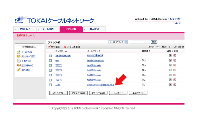Image resolution: width=199 pixels, height=114 pixels.
Task: Open edit icon in TEST2 row
Action: pos(170,65)
